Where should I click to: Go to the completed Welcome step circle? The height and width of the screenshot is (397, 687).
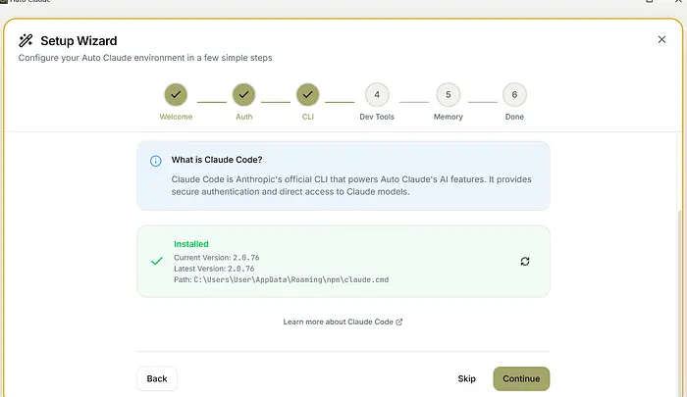point(176,94)
